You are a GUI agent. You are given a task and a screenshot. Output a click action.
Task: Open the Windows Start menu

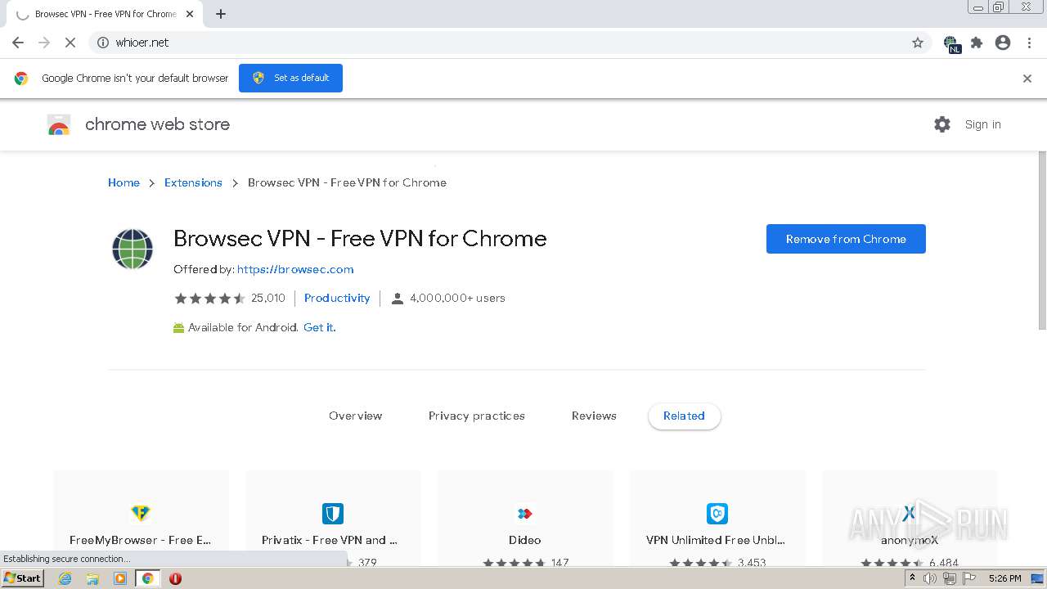tap(23, 578)
